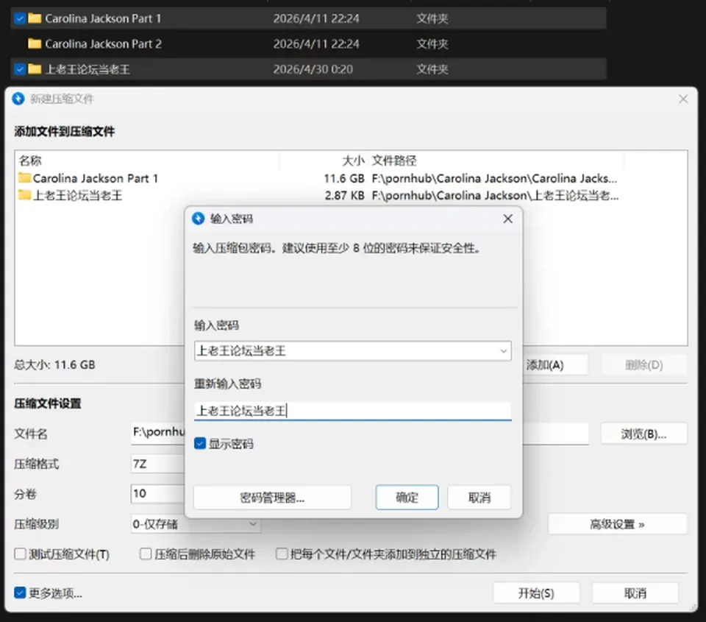The image size is (706, 622).
Task: Click the 确定 button in the password dialog
Action: tap(407, 498)
